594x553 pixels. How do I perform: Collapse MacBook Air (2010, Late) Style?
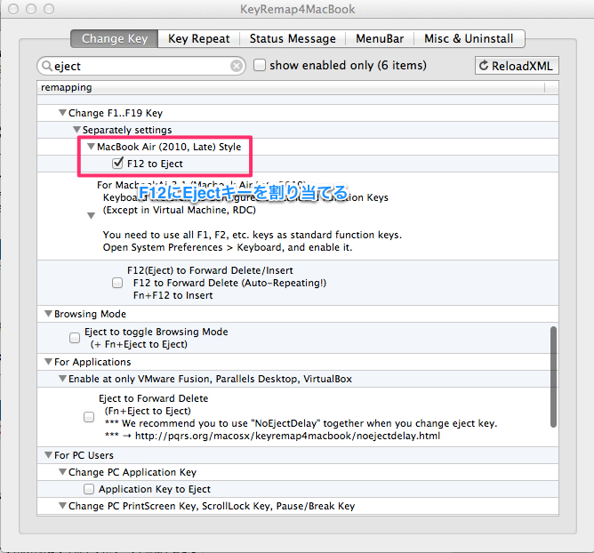91,147
